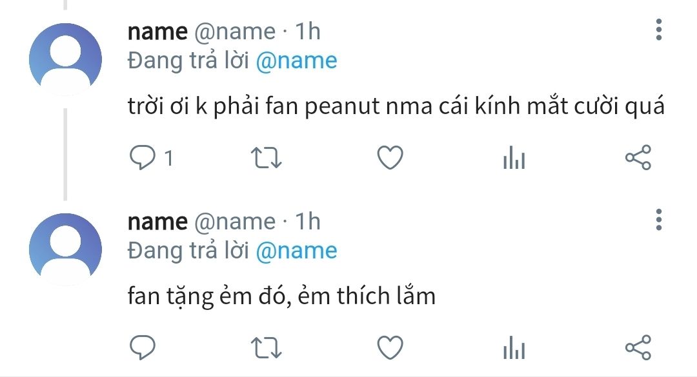Retweet the peanut glasses tweet

point(266,158)
